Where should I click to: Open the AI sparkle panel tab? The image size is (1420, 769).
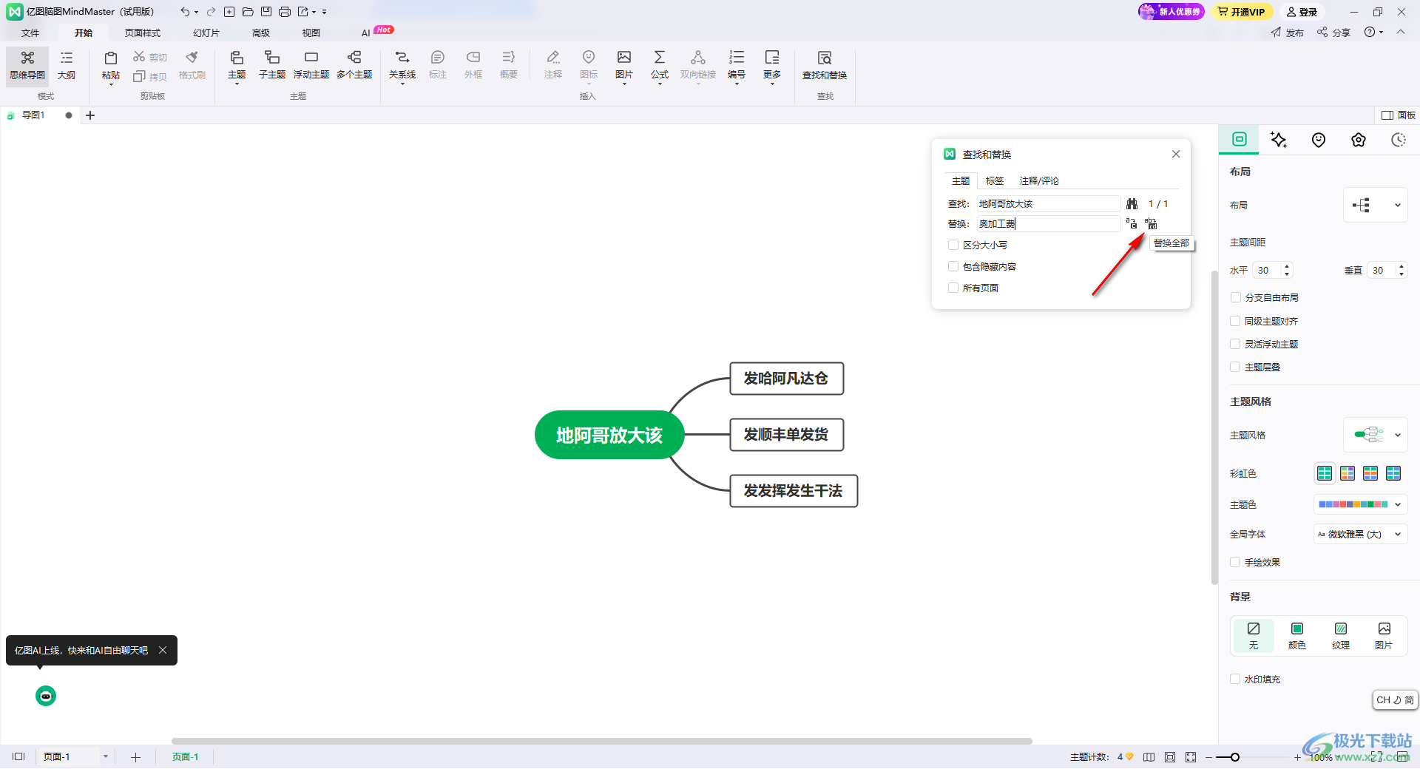[1279, 140]
